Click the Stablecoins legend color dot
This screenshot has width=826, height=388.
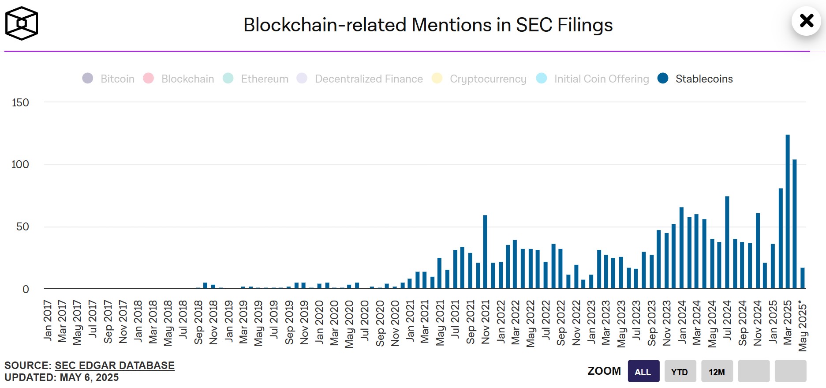coord(663,78)
